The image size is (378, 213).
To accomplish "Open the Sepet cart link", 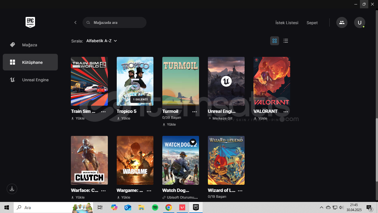I will click(312, 23).
